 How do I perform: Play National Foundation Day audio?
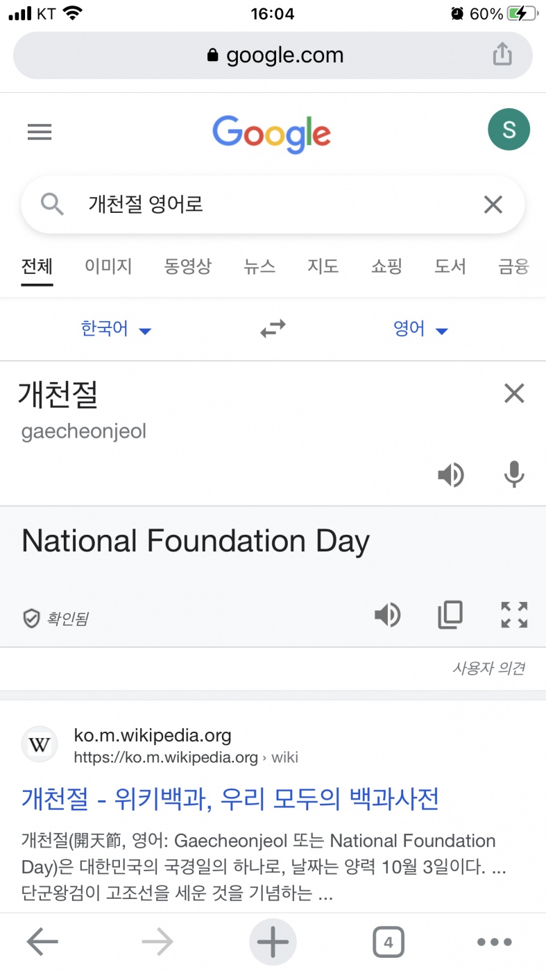[x=387, y=615]
